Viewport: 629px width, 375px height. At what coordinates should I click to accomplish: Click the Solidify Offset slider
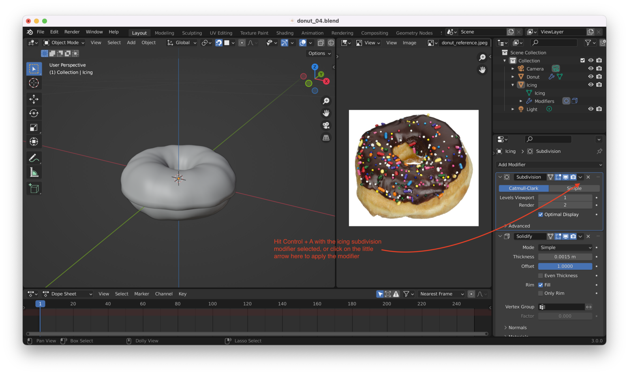point(565,266)
